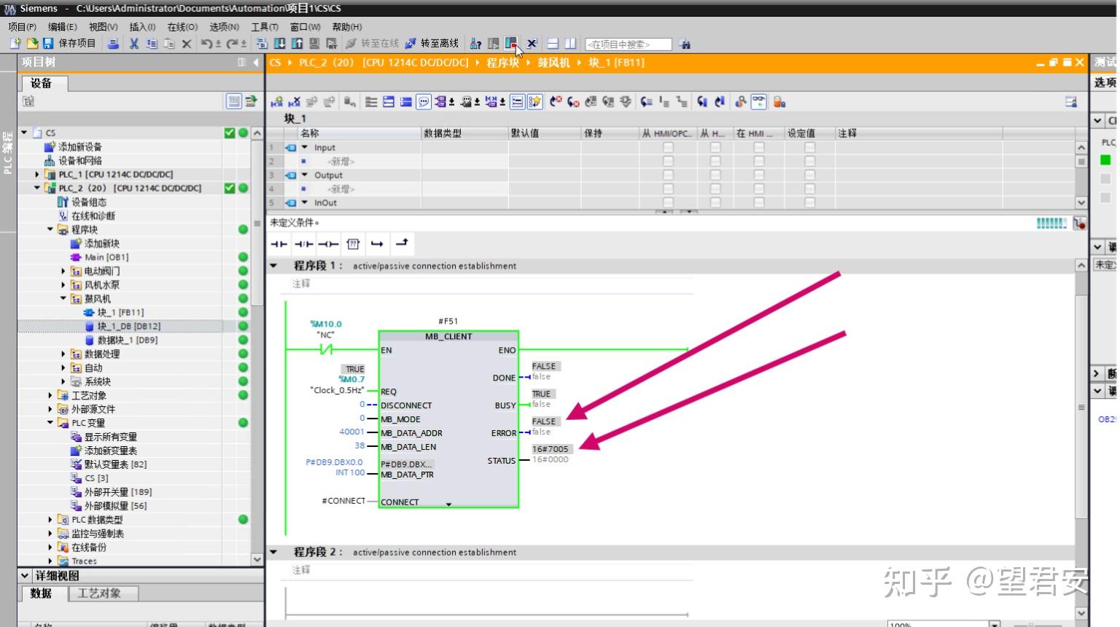The height and width of the screenshot is (627, 1120).
Task: Check Output row 设定值 checkbox
Action: pos(809,175)
